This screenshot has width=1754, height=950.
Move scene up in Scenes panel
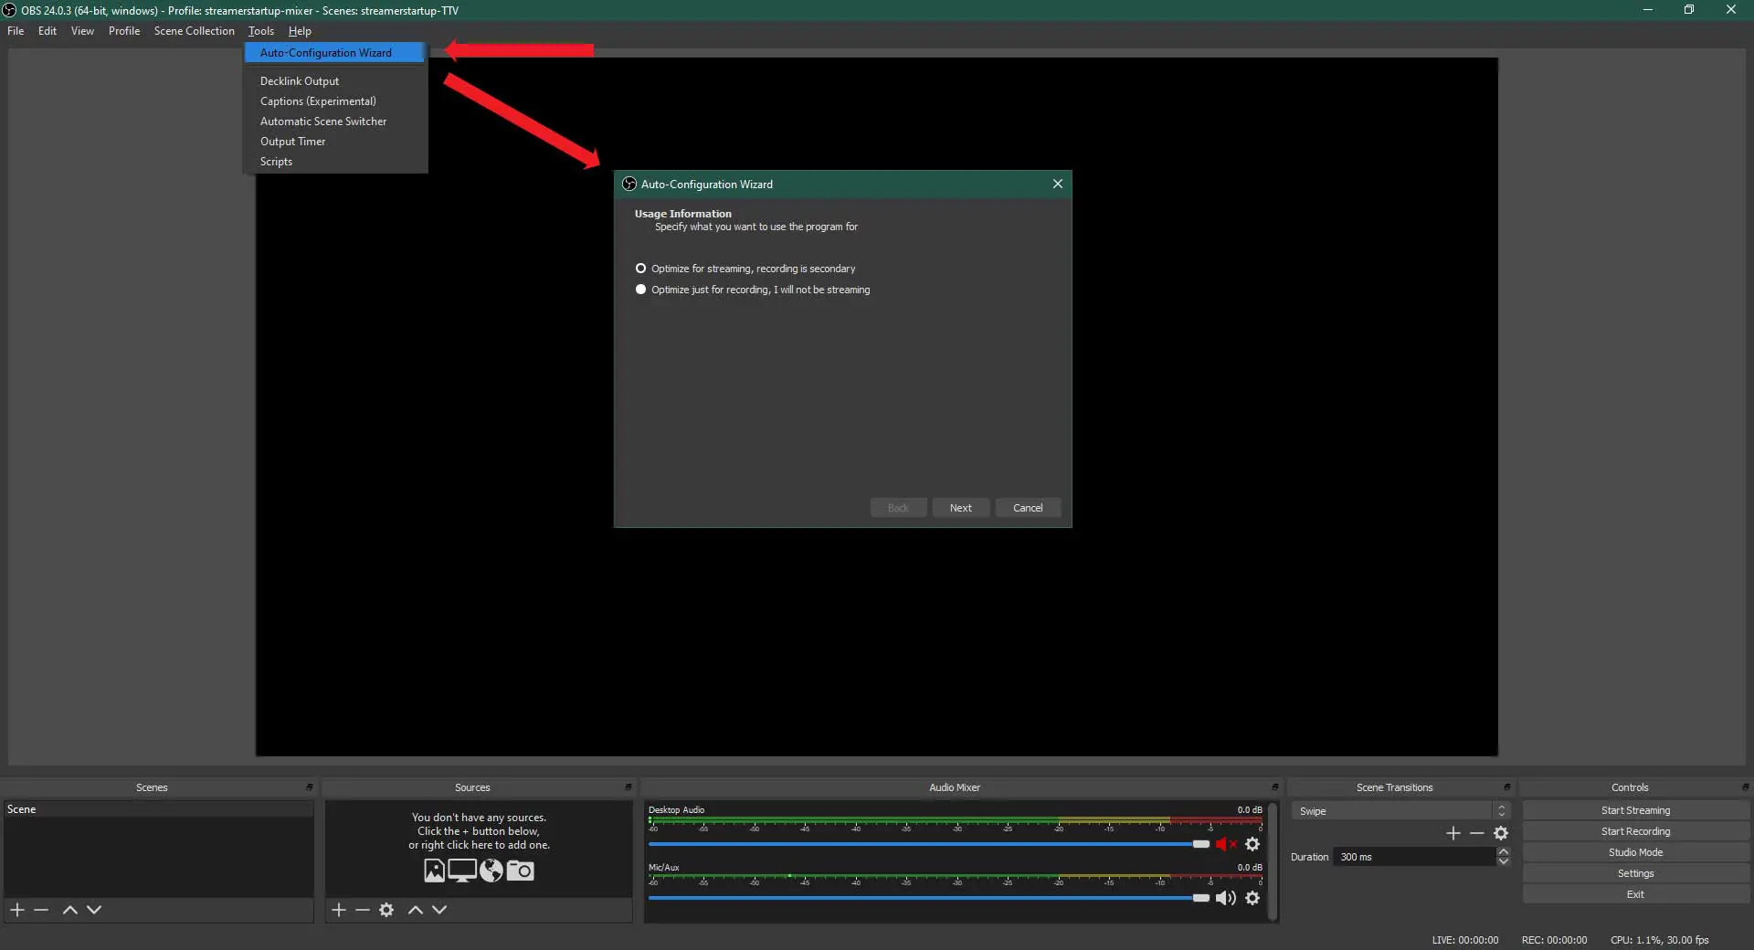[x=69, y=910]
